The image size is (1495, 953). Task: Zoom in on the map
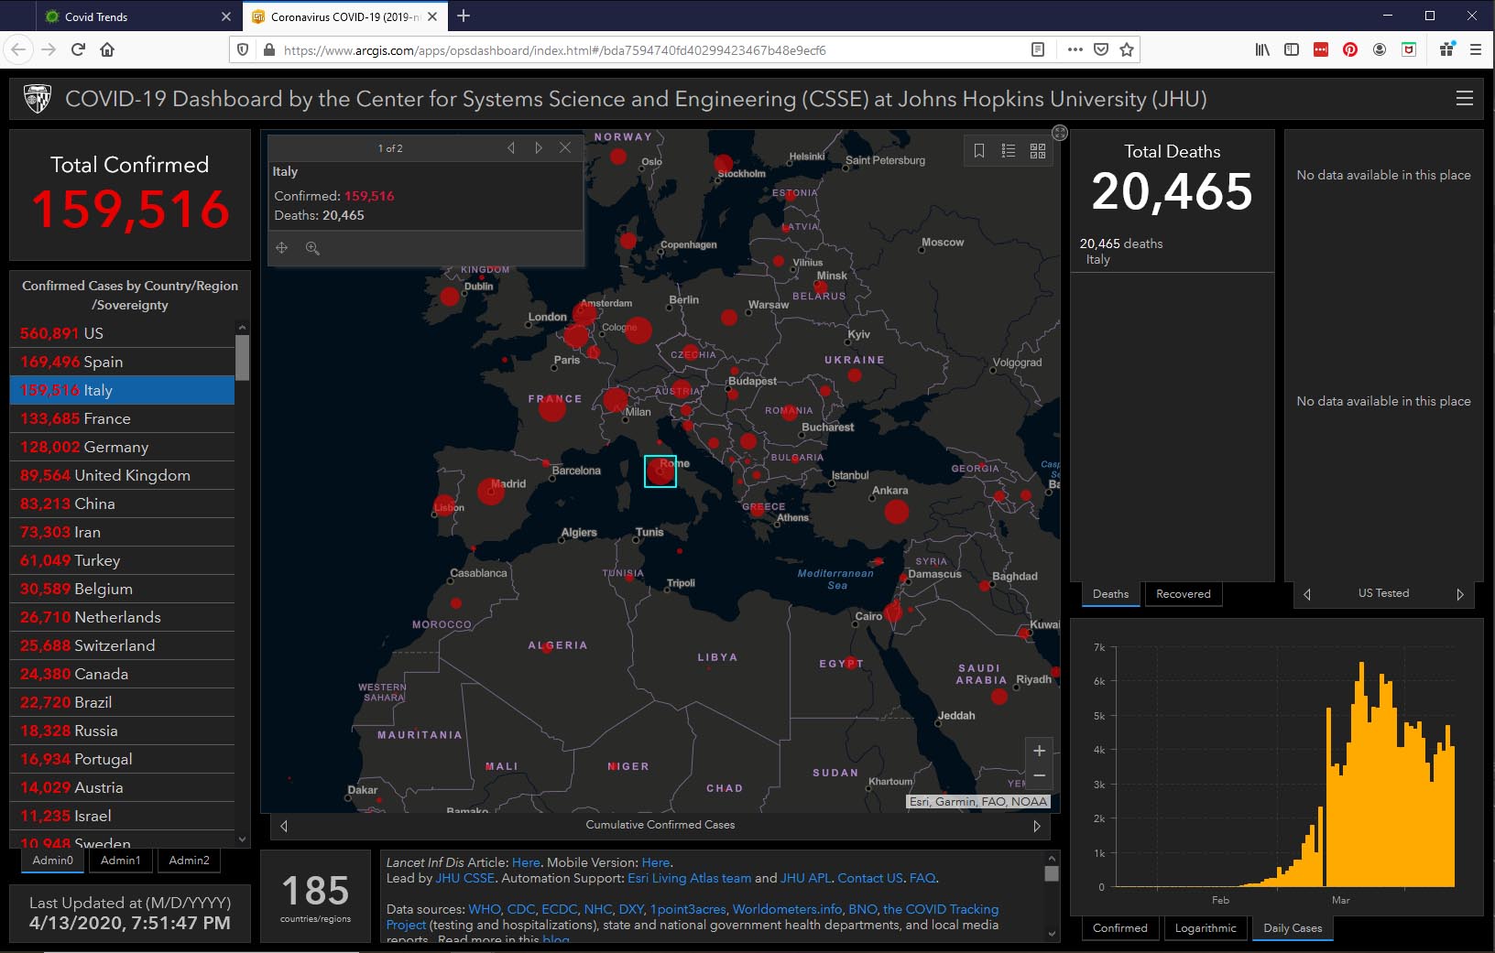tap(1039, 751)
